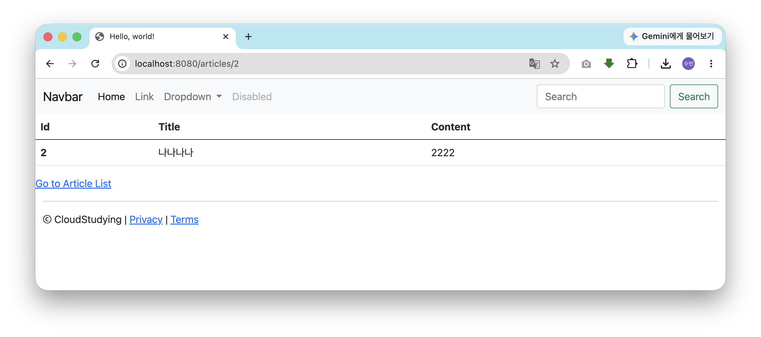Screen dimensions: 761x337
Task: Open a new tab with plus
Action: pyautogui.click(x=248, y=37)
